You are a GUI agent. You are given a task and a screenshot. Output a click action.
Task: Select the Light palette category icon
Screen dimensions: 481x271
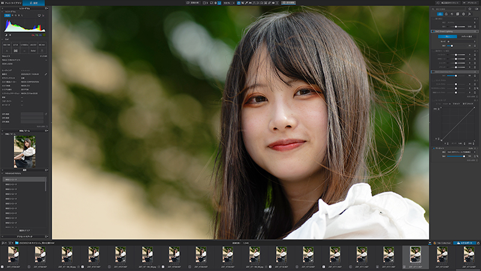440,14
